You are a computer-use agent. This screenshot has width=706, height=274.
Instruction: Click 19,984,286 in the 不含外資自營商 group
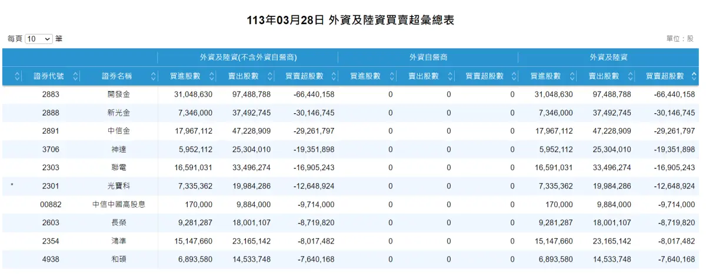[x=252, y=186]
